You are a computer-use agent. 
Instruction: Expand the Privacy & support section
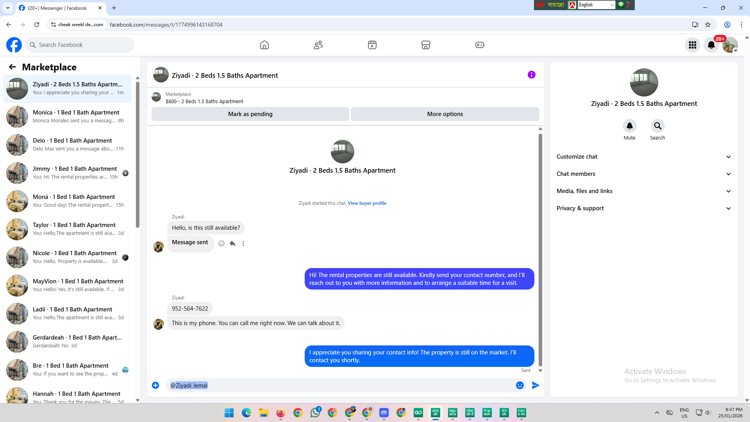[x=644, y=208]
